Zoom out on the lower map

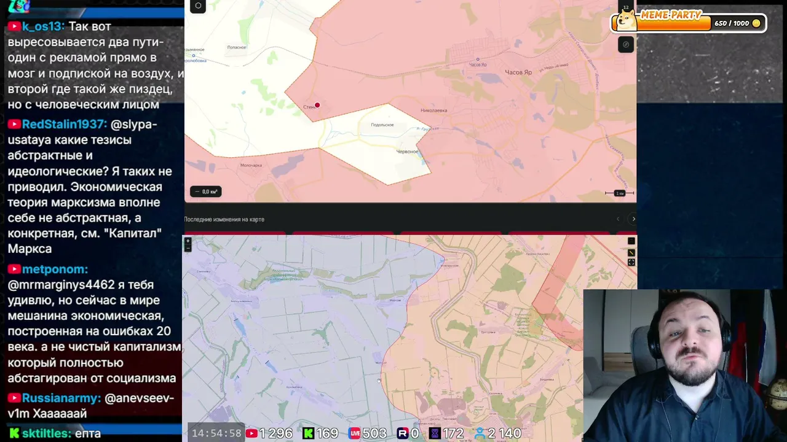[188, 248]
